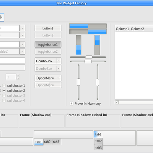Decrease the spin box value
The height and width of the screenshot is (153, 153).
18,78
